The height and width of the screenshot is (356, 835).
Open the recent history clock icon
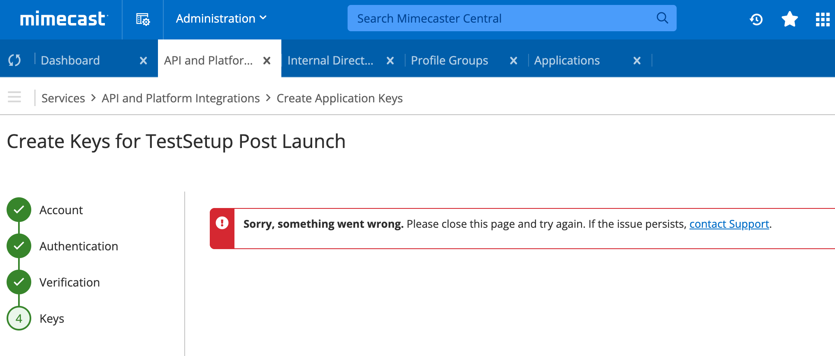(x=756, y=19)
